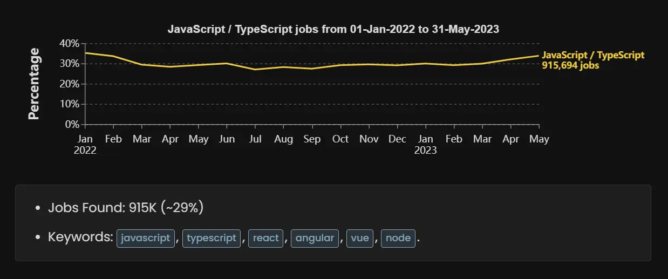The width and height of the screenshot is (668, 279).
Task: Click the Jan 2022 axis tick
Action: (85, 144)
